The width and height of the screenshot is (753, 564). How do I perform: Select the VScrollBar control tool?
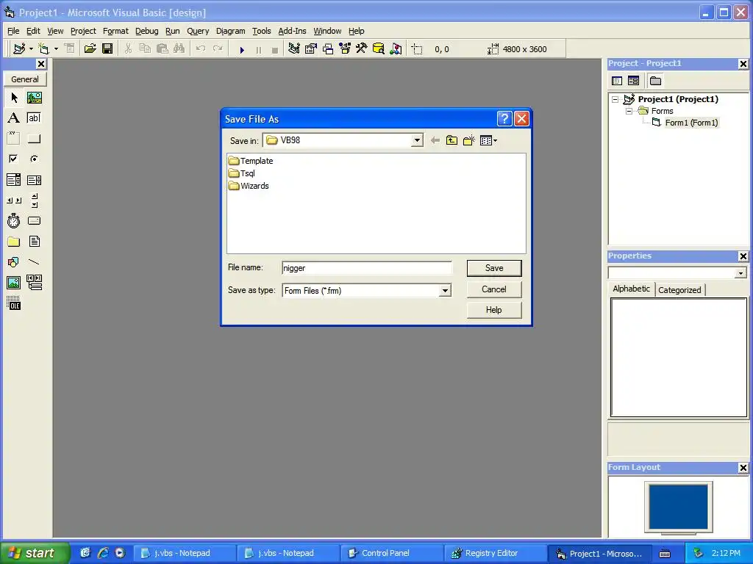[34, 200]
